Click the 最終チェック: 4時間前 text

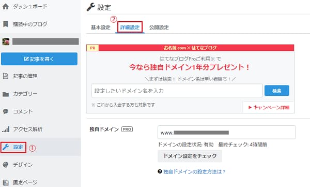pos(243,145)
